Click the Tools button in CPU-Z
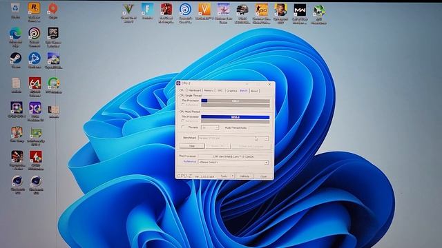The height and width of the screenshot is (248, 442). [224, 176]
